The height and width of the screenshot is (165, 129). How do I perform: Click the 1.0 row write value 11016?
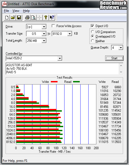(104, 91)
